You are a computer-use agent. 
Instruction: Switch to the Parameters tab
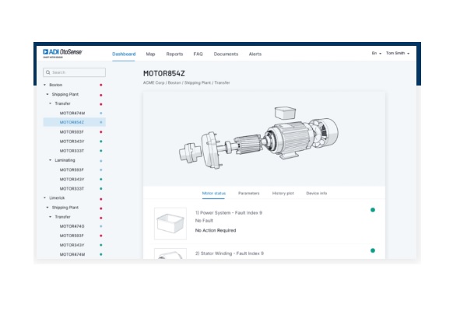(x=248, y=193)
